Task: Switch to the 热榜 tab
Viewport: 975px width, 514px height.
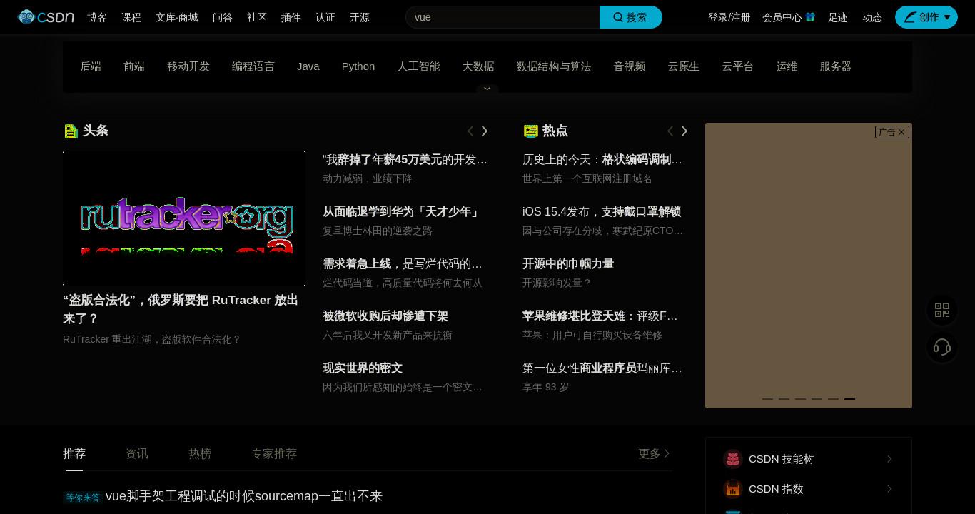Action: [x=200, y=454]
